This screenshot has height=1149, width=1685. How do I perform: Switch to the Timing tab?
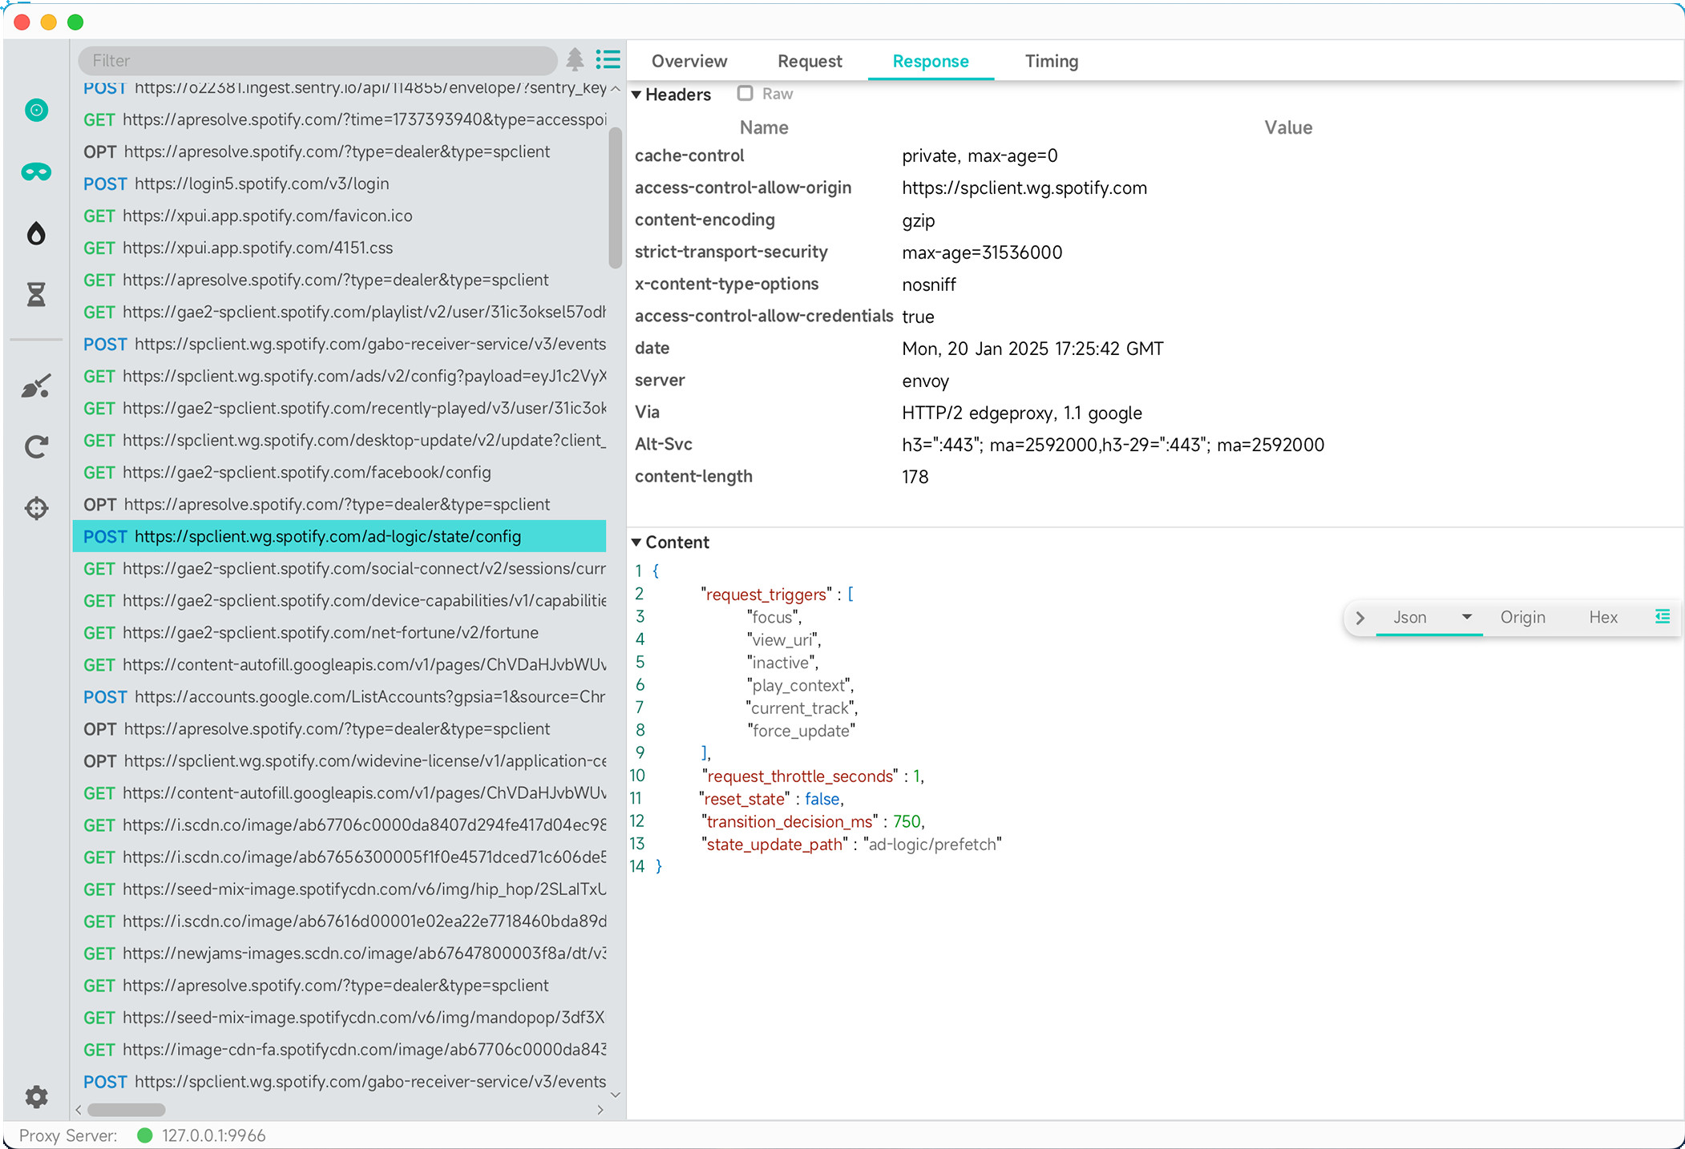1051,61
